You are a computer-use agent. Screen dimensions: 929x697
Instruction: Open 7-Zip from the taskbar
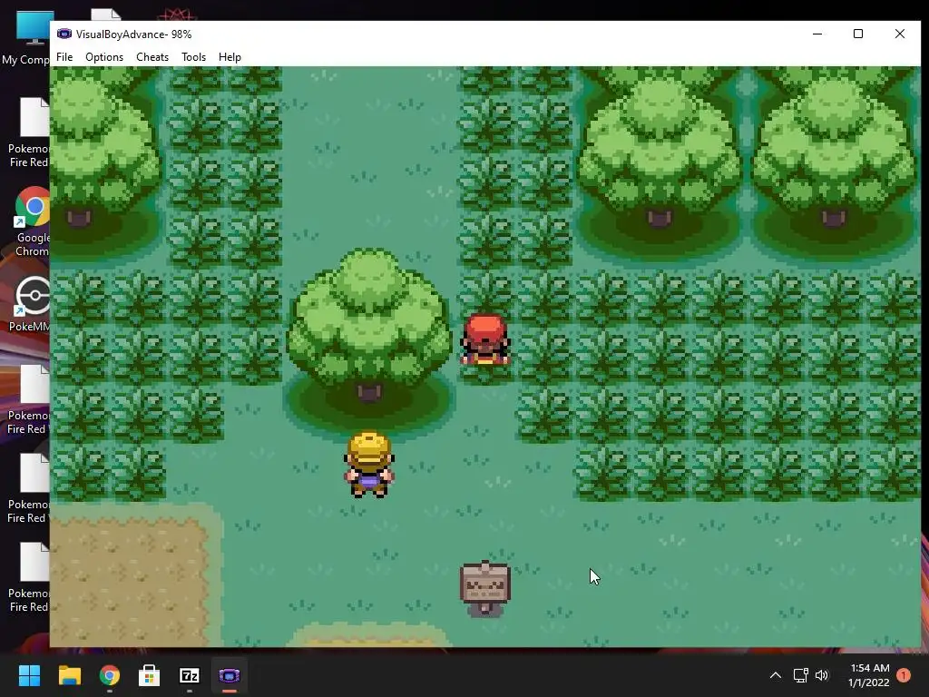coord(189,675)
